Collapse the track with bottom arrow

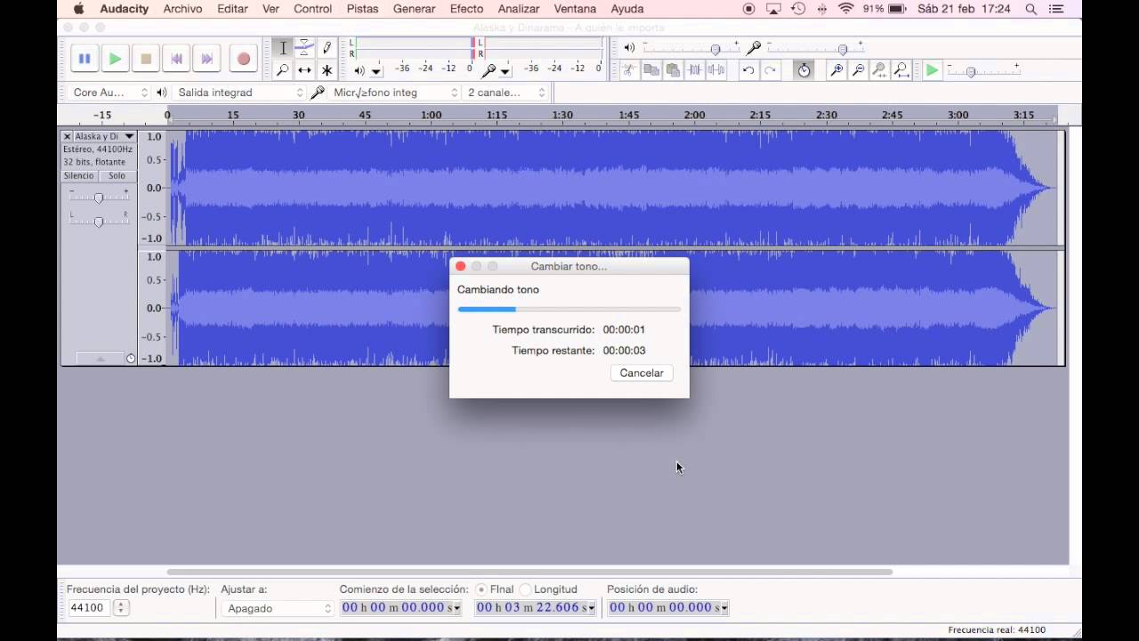coord(100,358)
